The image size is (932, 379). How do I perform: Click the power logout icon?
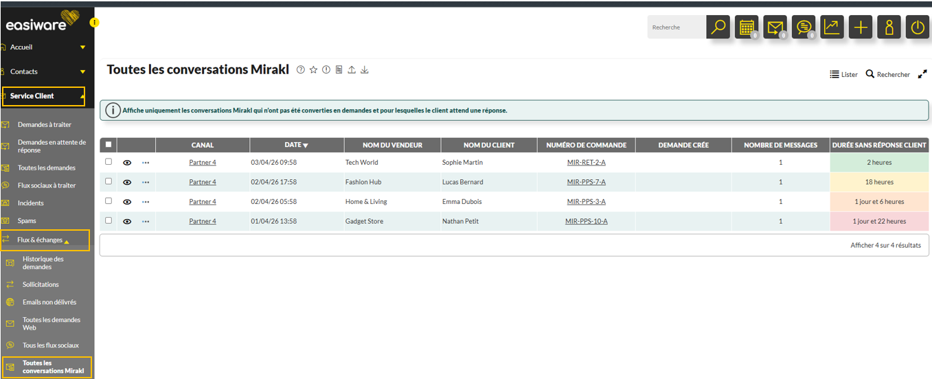[x=917, y=27]
